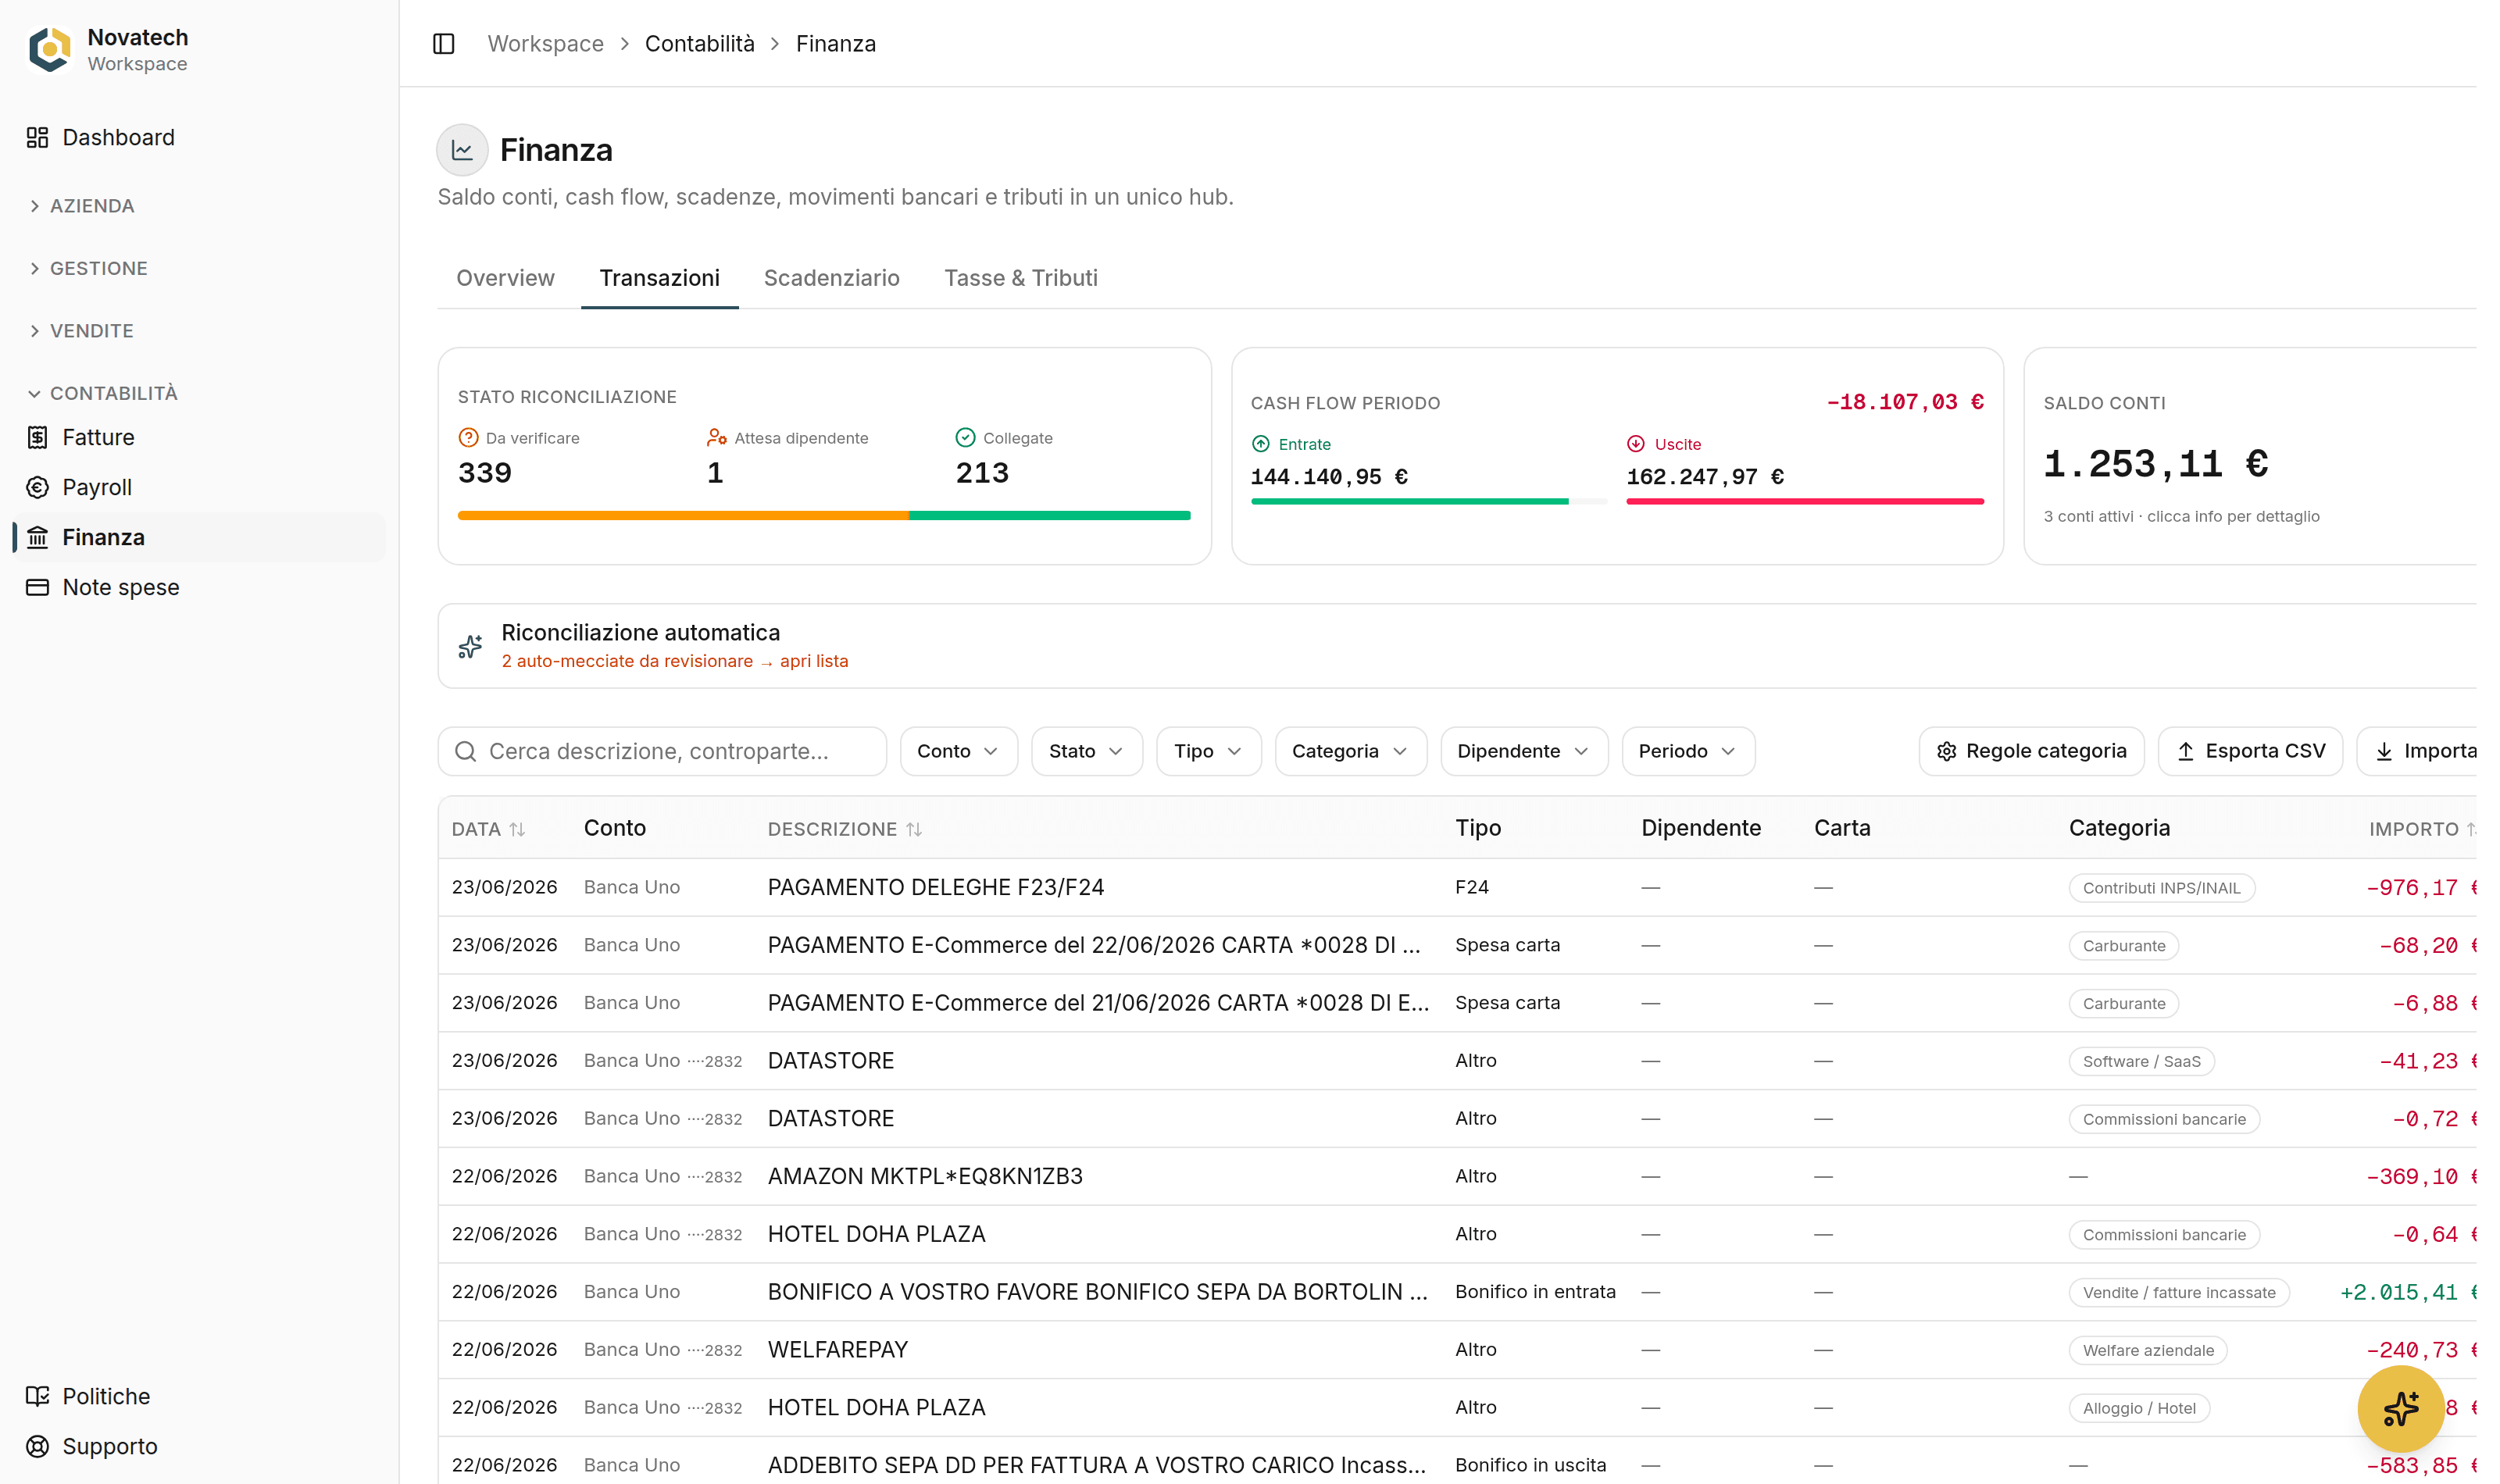Open the Periodo filter dropdown
Image resolution: width=2500 pixels, height=1484 pixels.
click(1687, 751)
